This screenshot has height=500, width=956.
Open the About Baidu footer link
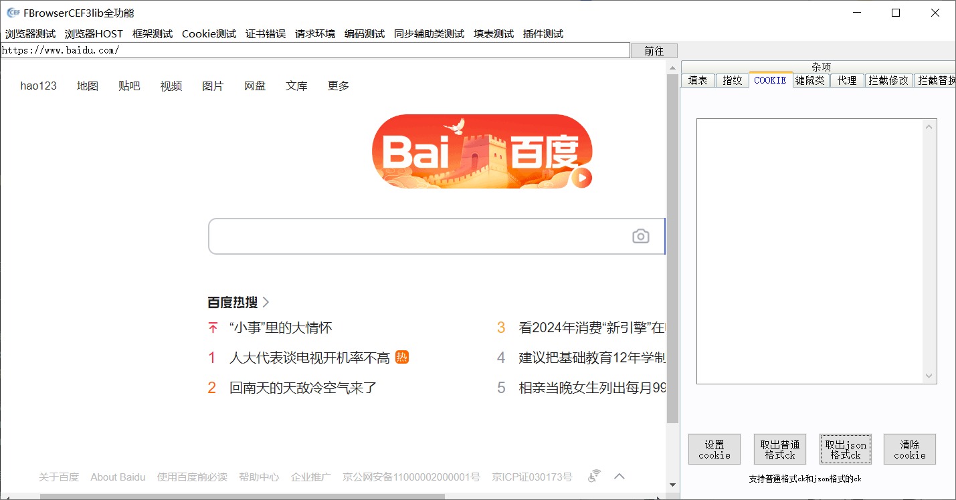[x=118, y=477]
